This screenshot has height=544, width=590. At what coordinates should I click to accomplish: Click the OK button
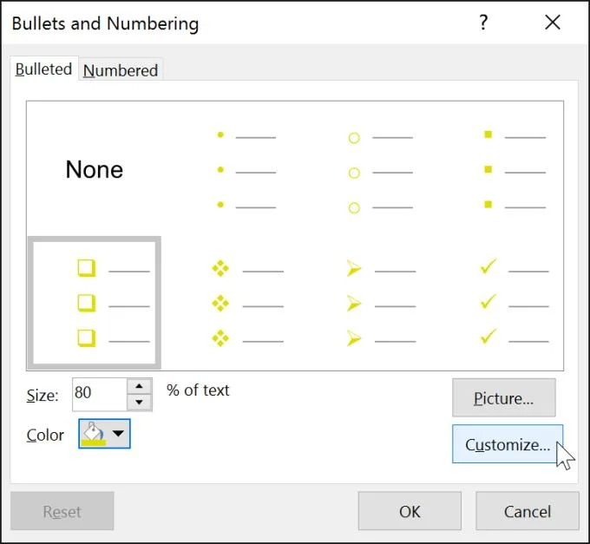point(410,511)
